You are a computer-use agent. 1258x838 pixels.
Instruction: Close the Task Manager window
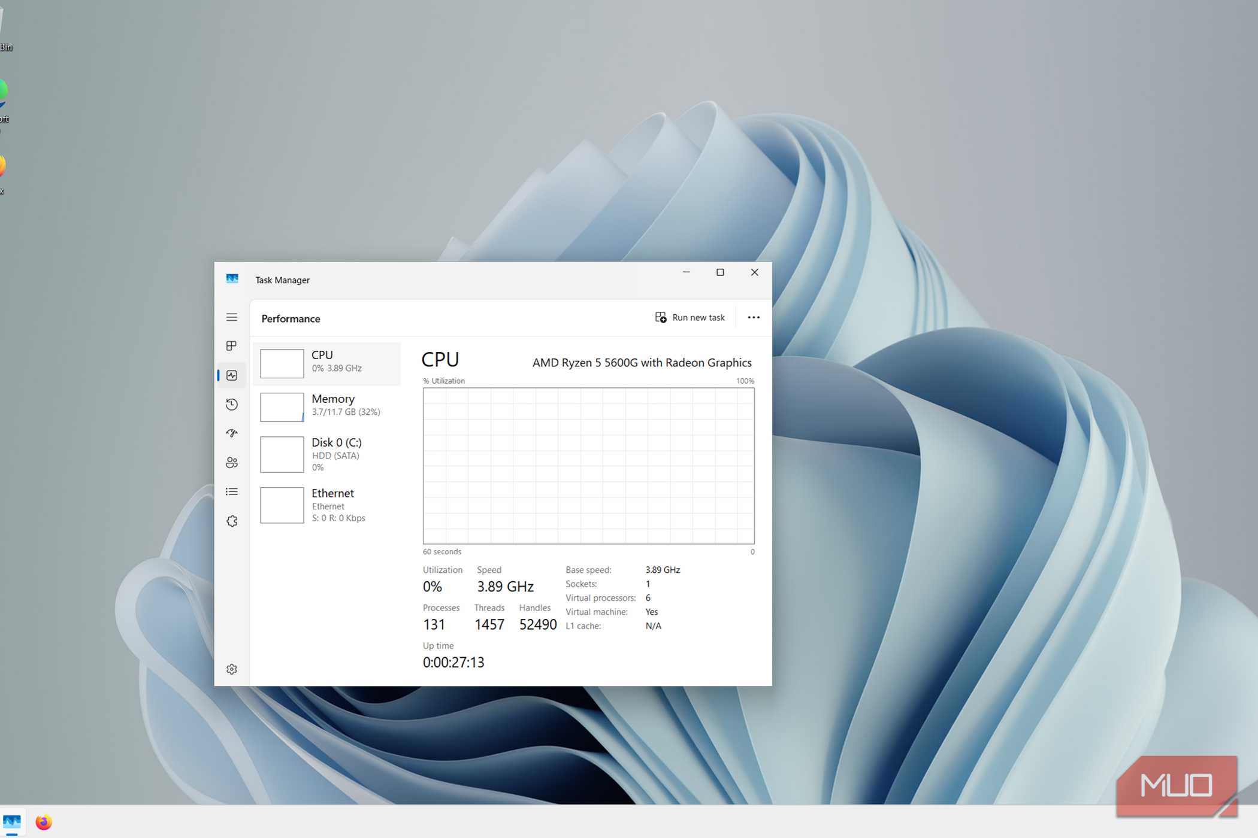tap(755, 272)
